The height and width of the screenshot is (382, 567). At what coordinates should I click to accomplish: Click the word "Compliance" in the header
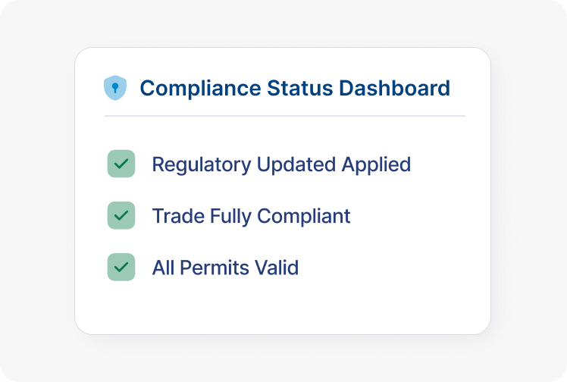pyautogui.click(x=201, y=88)
